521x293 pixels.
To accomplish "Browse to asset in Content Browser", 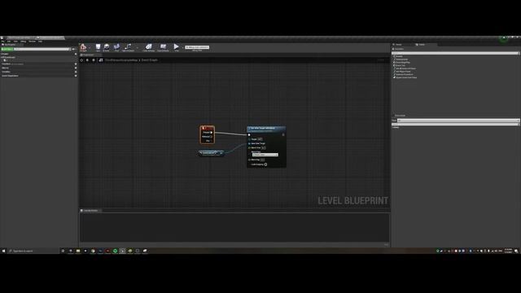I will 107,47.
